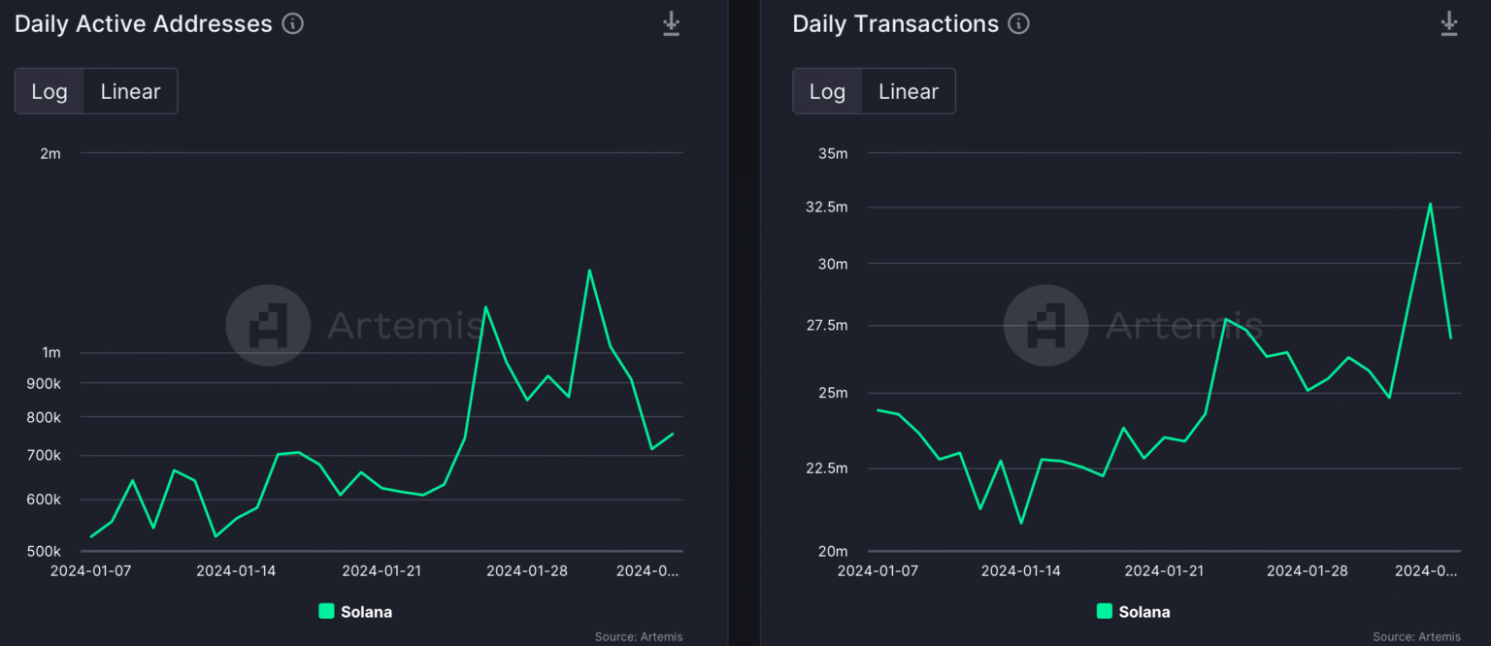Select Log scale for Daily Active Addresses
The image size is (1491, 646).
[x=50, y=91]
